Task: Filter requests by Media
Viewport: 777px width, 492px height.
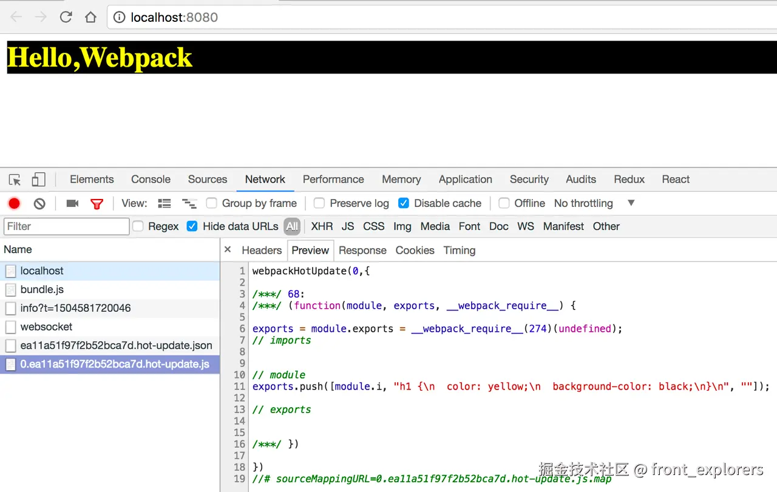Action: pos(435,226)
